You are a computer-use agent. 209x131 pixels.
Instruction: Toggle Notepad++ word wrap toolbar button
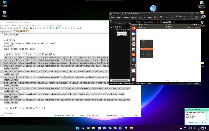click(x=51, y=28)
